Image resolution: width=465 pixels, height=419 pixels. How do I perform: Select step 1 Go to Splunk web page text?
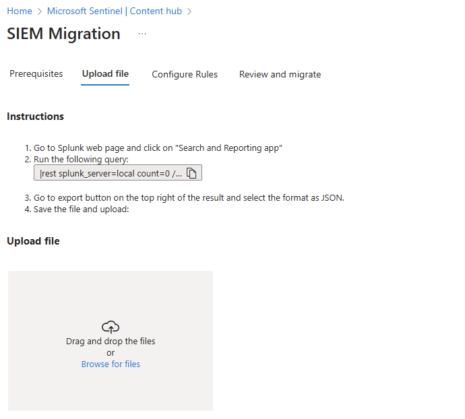[158, 148]
